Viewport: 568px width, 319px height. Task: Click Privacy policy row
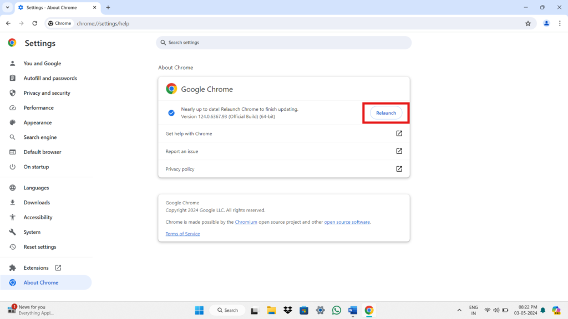(x=283, y=169)
